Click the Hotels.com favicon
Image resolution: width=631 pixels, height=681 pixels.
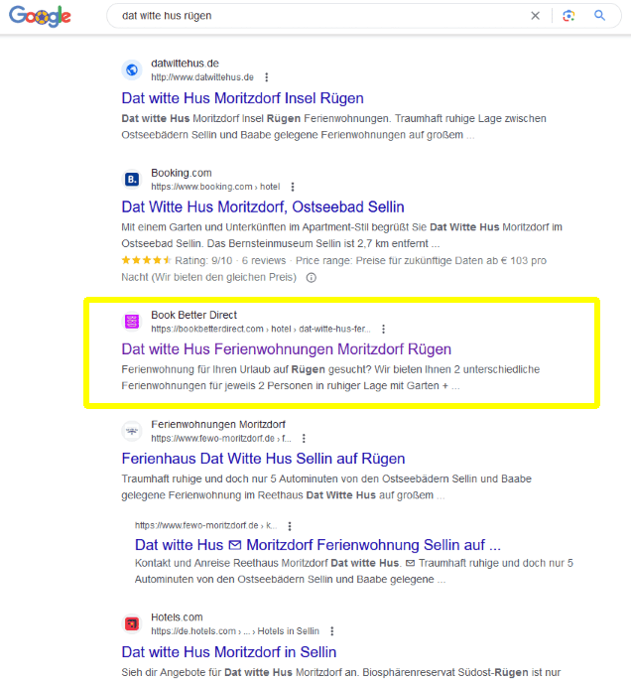[x=132, y=623]
